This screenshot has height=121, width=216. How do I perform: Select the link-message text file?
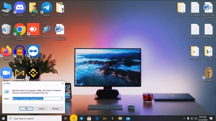coord(195,9)
